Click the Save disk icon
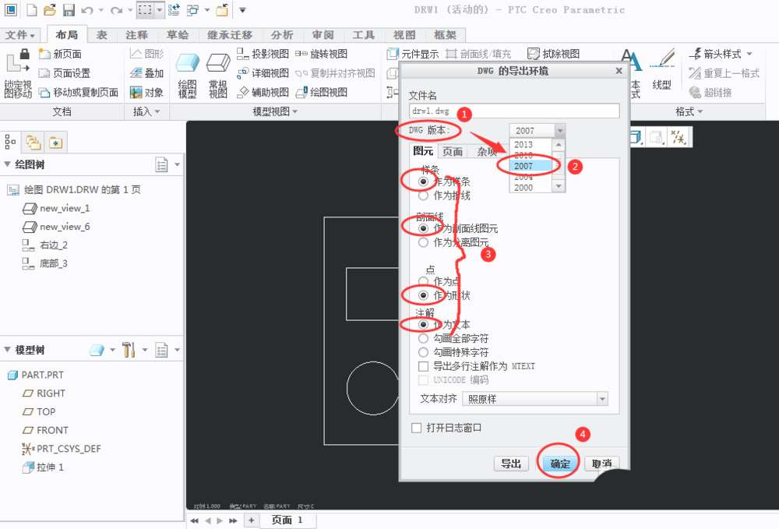 pyautogui.click(x=69, y=9)
